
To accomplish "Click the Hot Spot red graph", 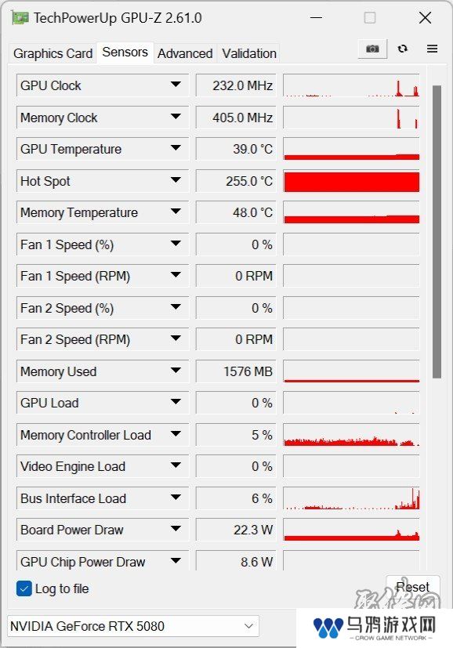I will 351,181.
